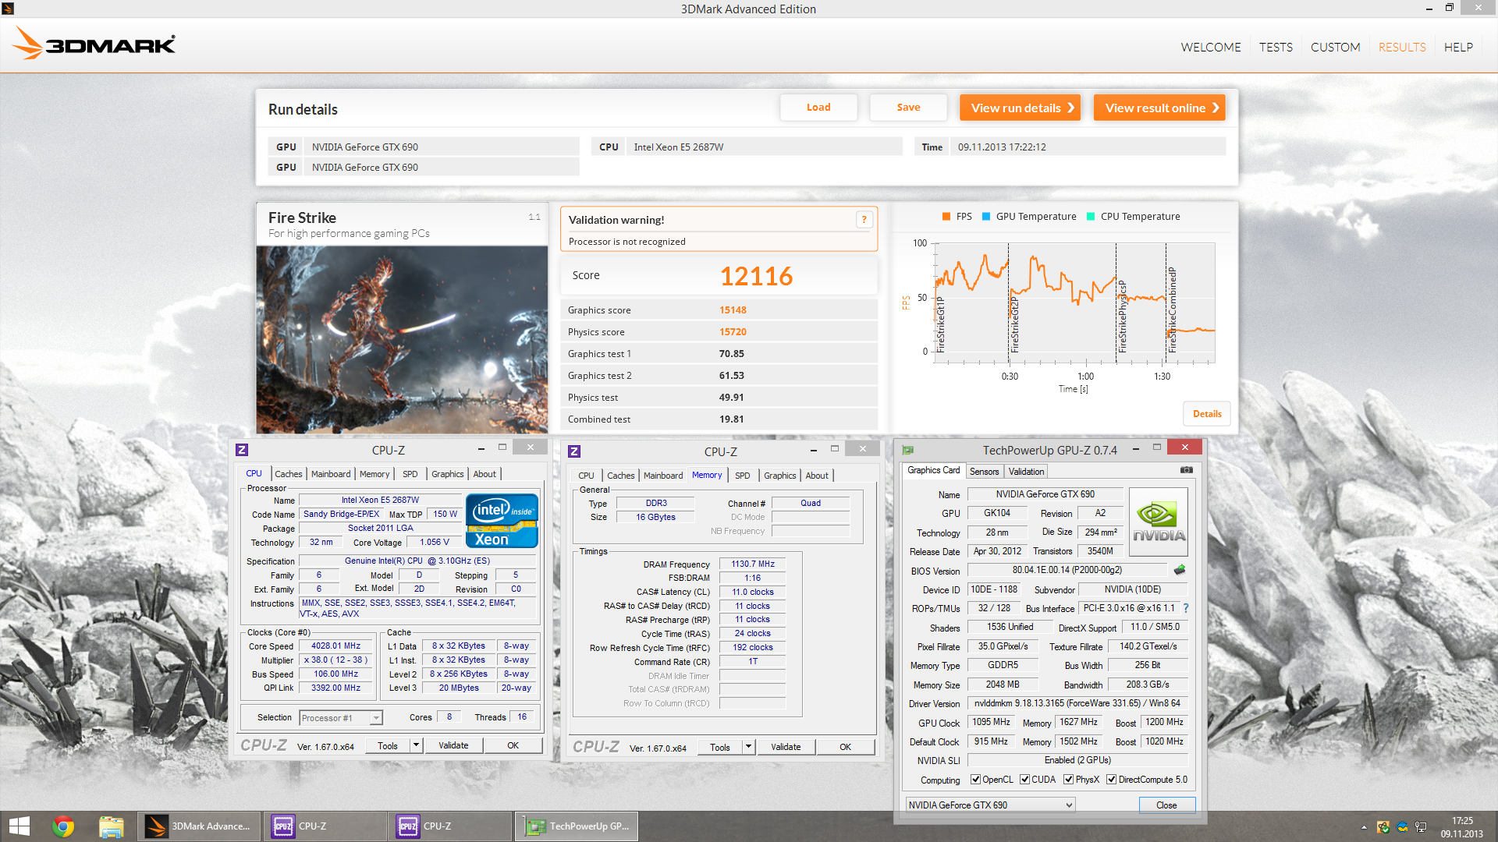1498x842 pixels.
Task: Open Tools dropdown arrow in CPU tab window
Action: pos(416,745)
